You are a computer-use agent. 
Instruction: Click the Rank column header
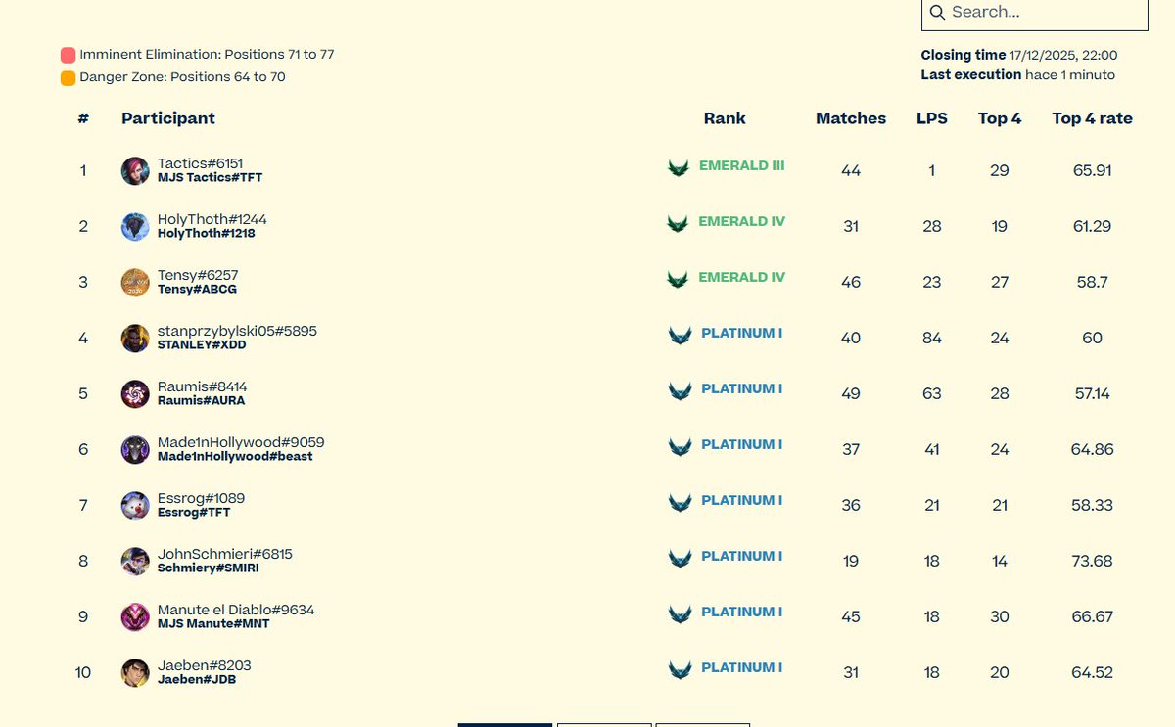click(725, 118)
